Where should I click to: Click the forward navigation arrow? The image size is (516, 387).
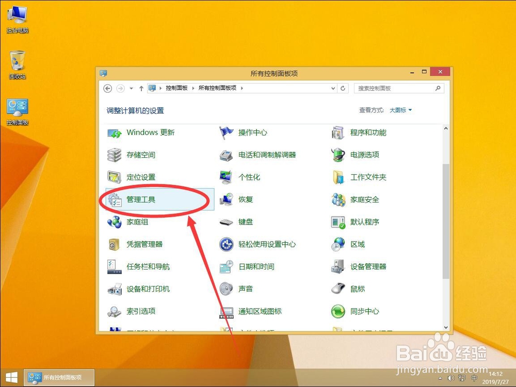[120, 88]
